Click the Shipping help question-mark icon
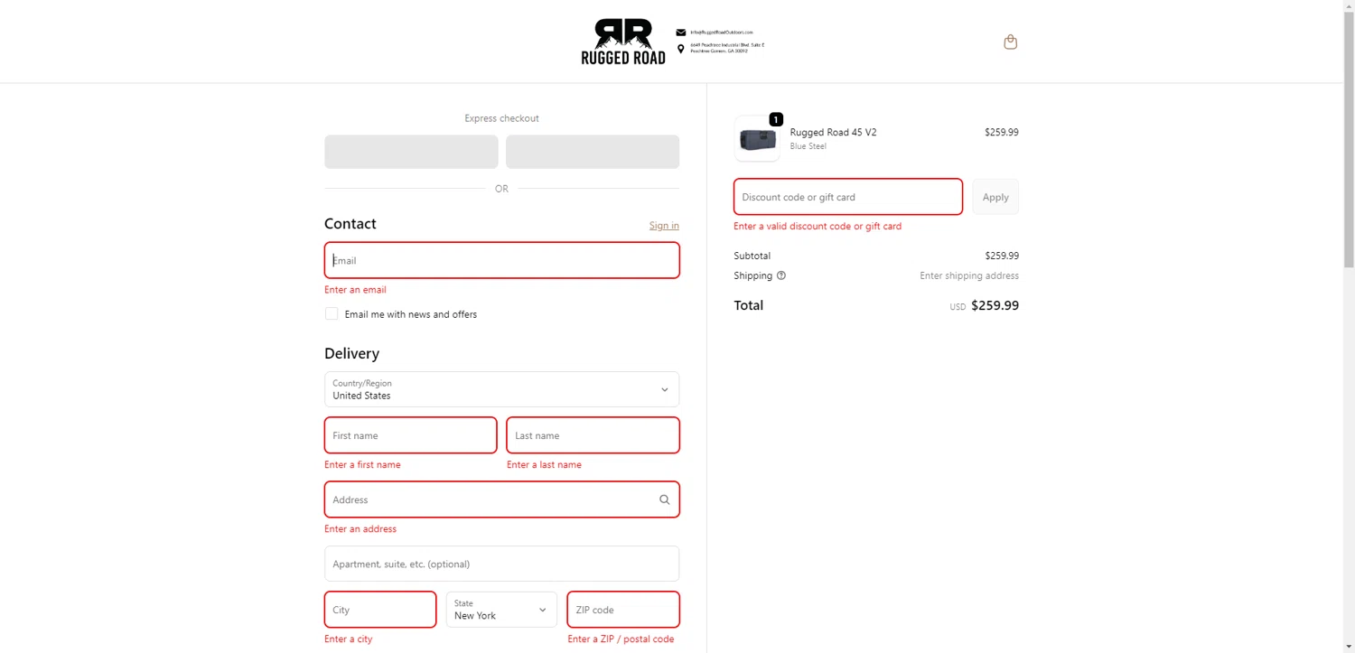 [x=781, y=275]
